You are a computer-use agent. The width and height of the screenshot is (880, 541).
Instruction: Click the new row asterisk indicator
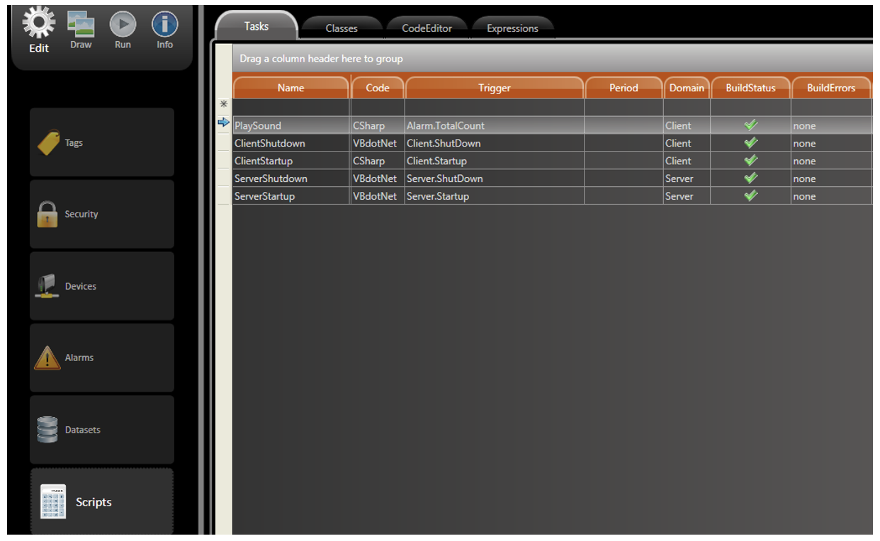tap(224, 104)
